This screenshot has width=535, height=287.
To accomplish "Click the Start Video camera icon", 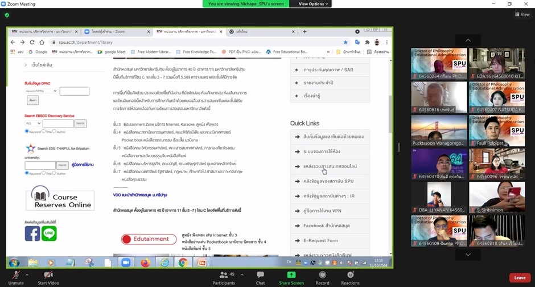I will pos(48,274).
